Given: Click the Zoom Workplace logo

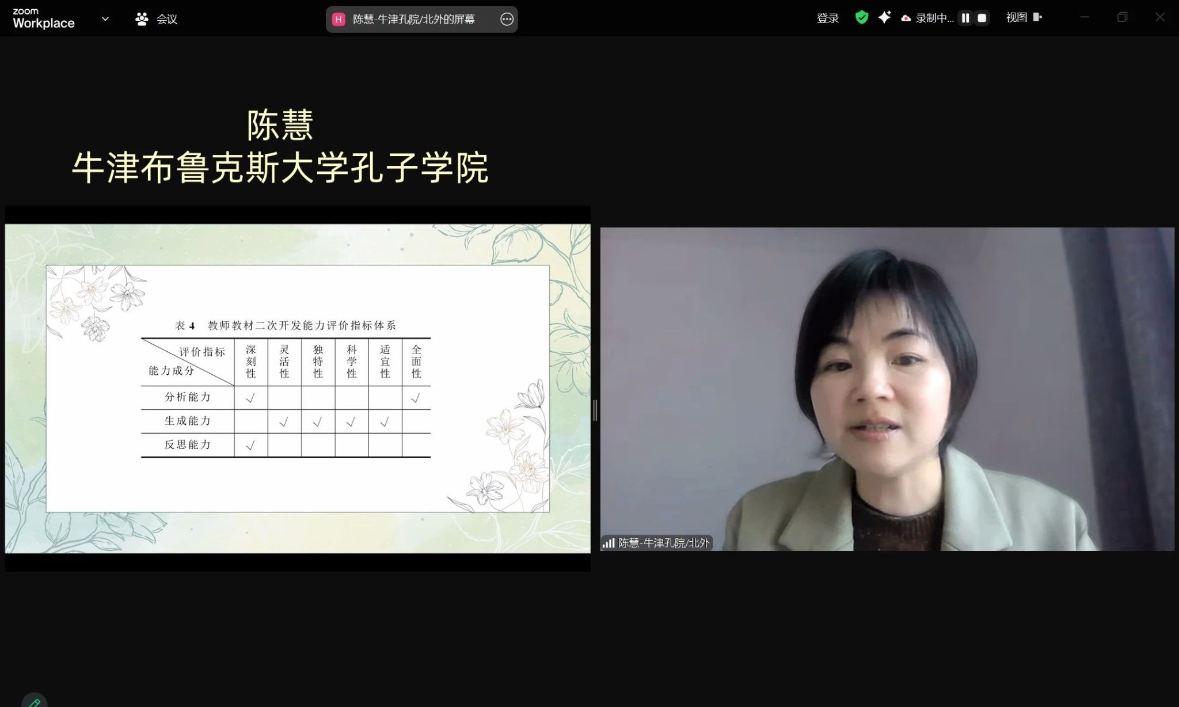Looking at the screenshot, I should [44, 18].
